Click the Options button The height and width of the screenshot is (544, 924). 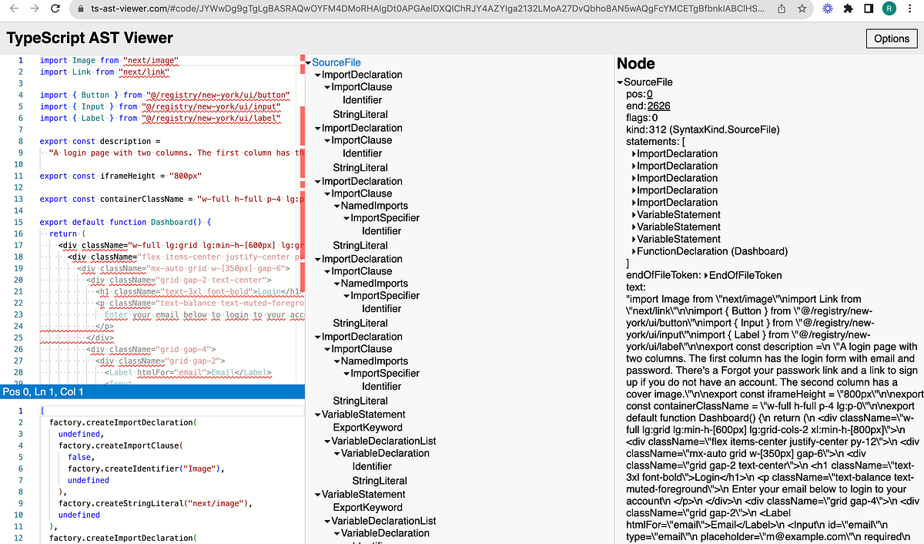pos(891,38)
